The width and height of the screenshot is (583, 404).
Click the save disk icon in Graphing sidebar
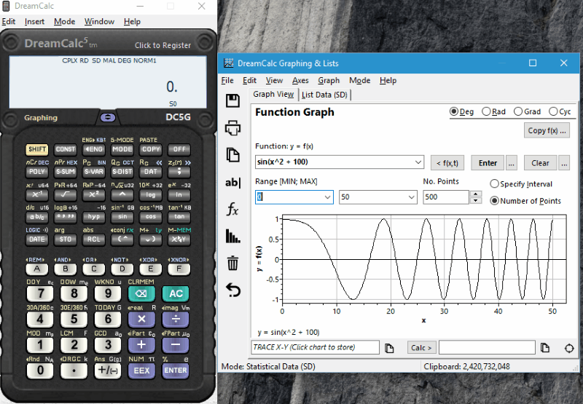click(x=232, y=100)
